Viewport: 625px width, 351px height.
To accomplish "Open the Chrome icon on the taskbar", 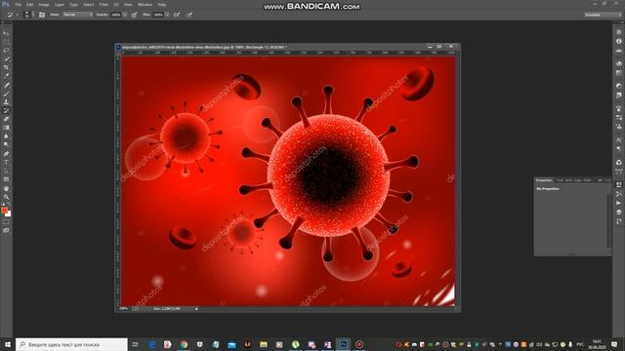I will click(x=184, y=344).
